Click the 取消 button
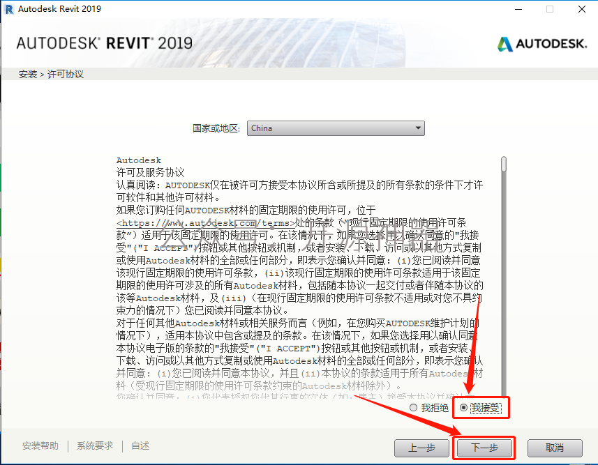Screen dimensions: 598x465 [555, 448]
